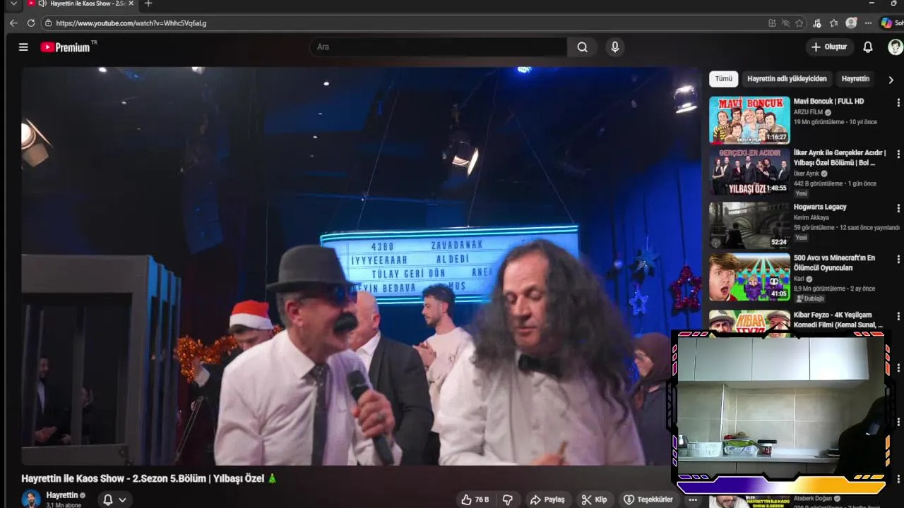Open the Mavi Boncuk | FULL HD title
The height and width of the screenshot is (508, 904).
pos(828,102)
